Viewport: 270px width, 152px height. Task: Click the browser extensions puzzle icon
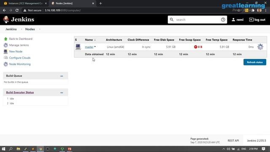[253, 10]
